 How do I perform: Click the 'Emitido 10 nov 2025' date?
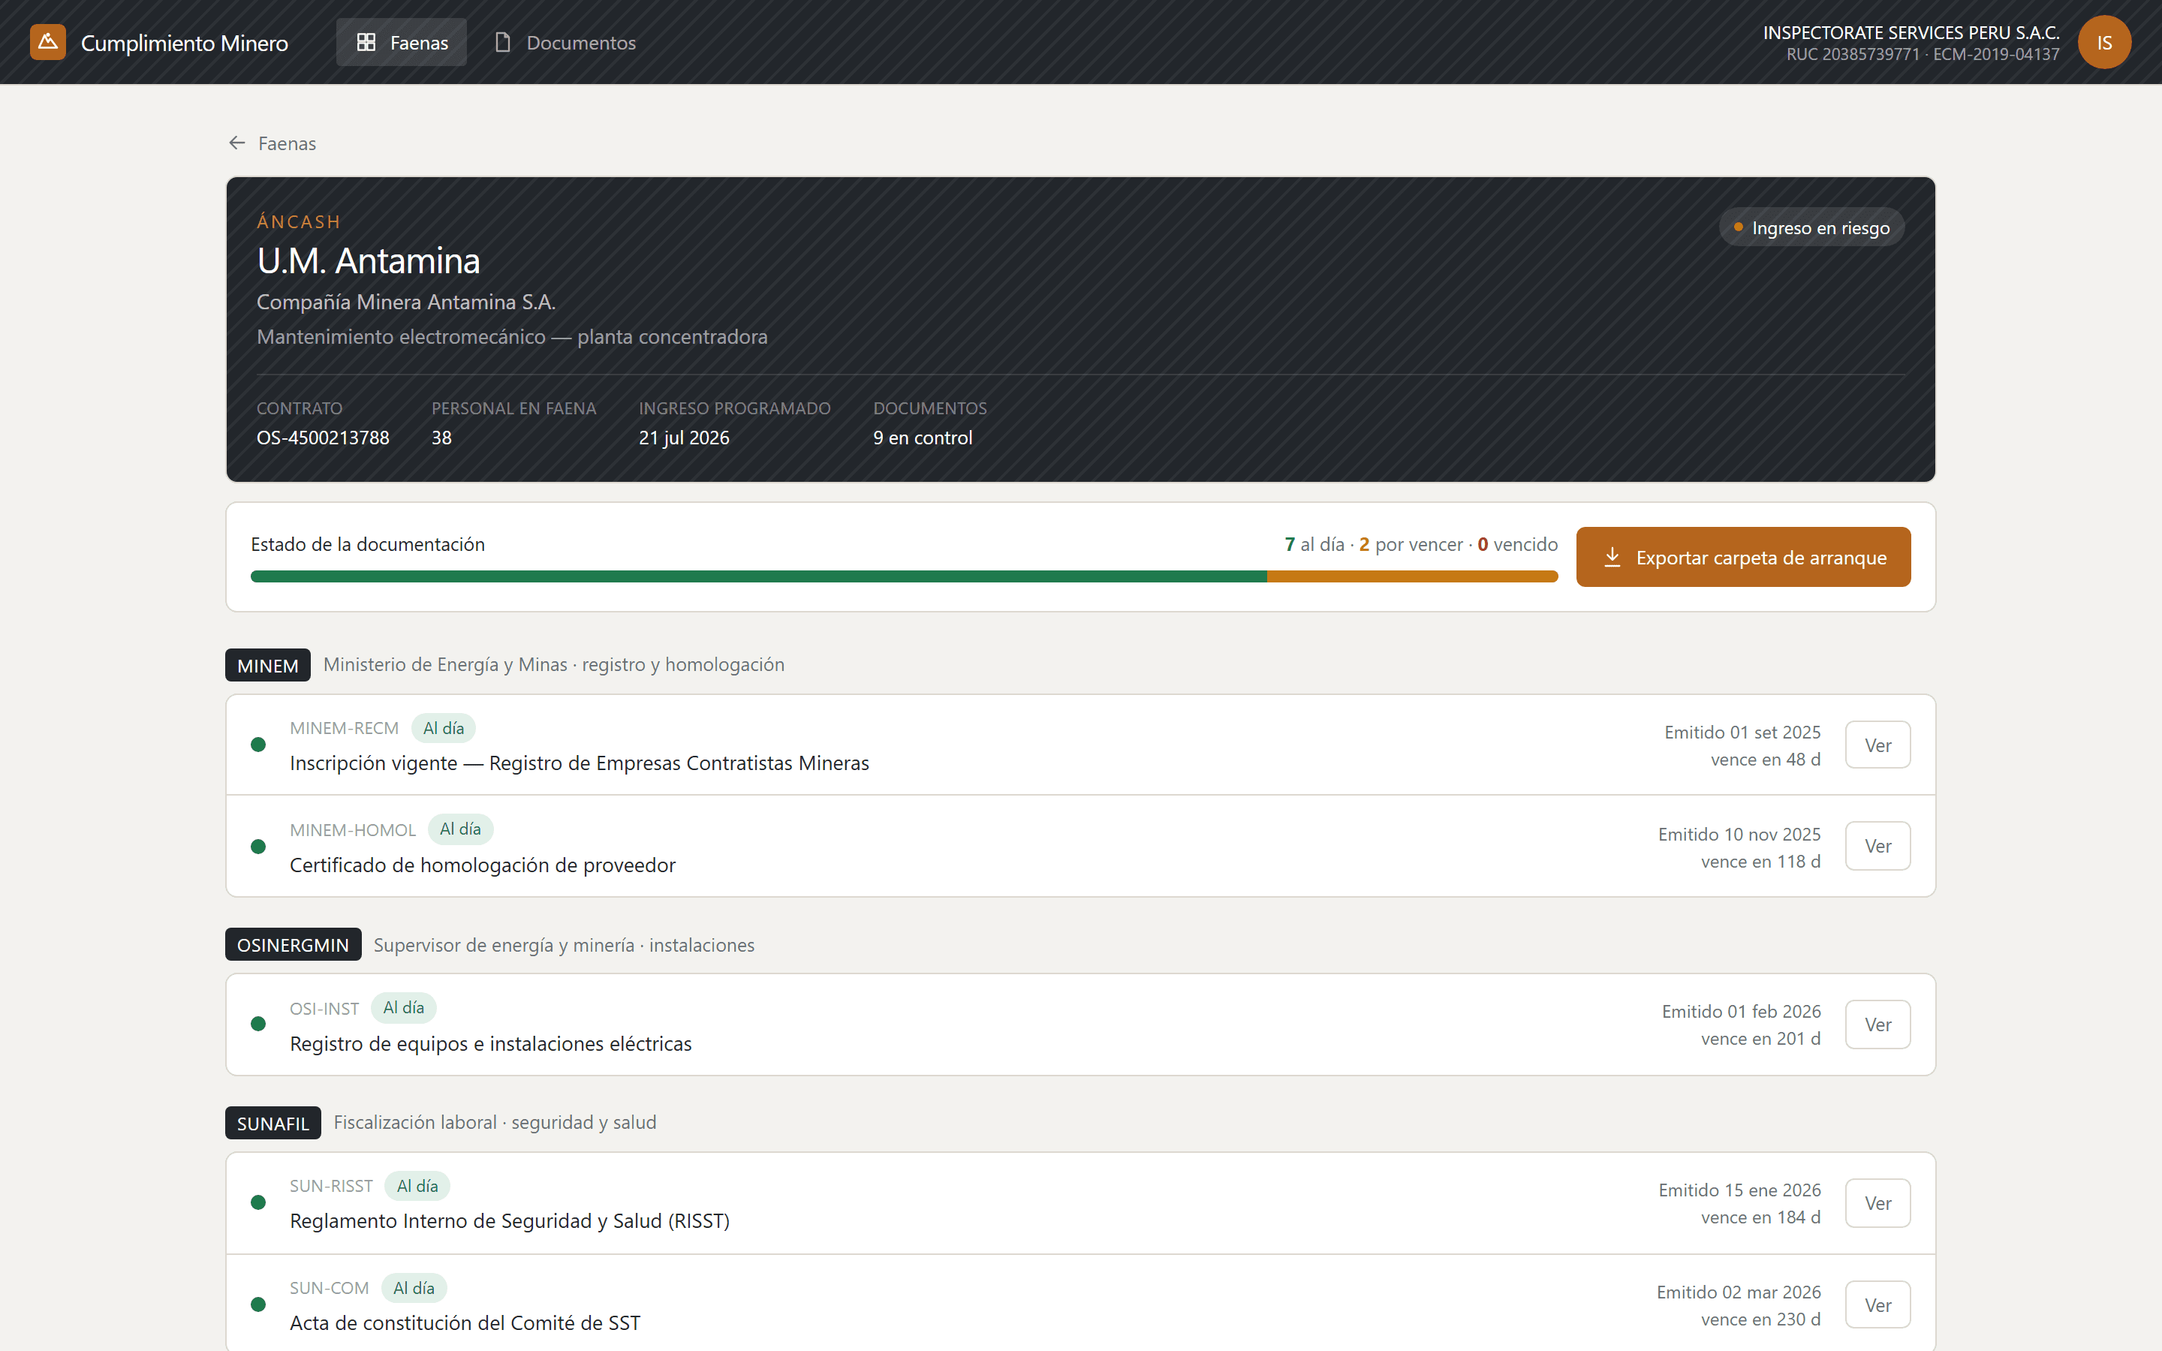(x=1739, y=834)
